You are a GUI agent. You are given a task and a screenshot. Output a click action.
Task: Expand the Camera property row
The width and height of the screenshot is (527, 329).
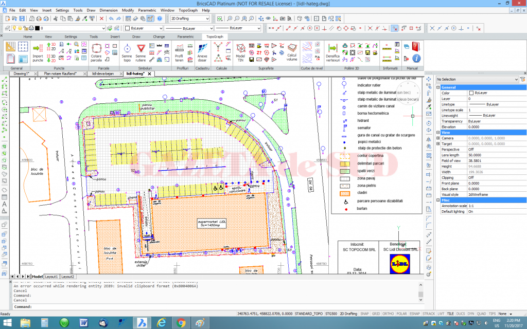tap(438, 138)
